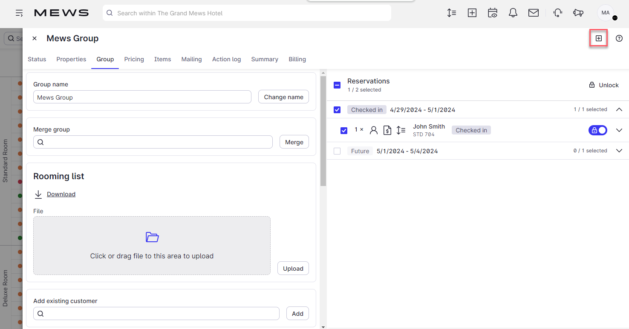Click the highlighted add reservation icon
This screenshot has width=629, height=329.
click(x=598, y=38)
